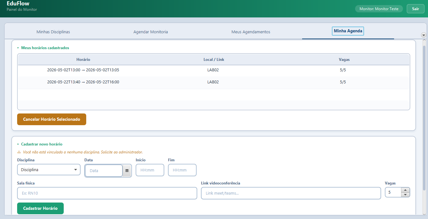
Task: Click LAB02 in the 2026-05-22 row
Action: [x=213, y=82]
